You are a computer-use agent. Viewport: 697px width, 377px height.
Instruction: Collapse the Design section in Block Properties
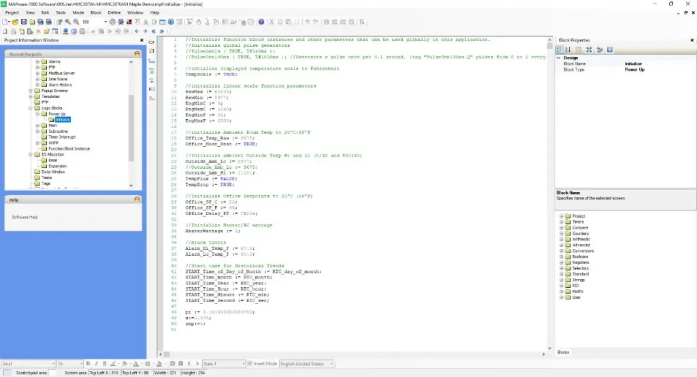[x=559, y=58]
